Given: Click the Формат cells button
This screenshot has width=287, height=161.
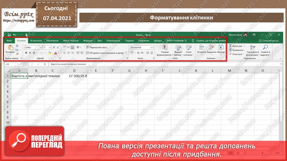Looking at the screenshot, I should pyautogui.click(x=221, y=49).
